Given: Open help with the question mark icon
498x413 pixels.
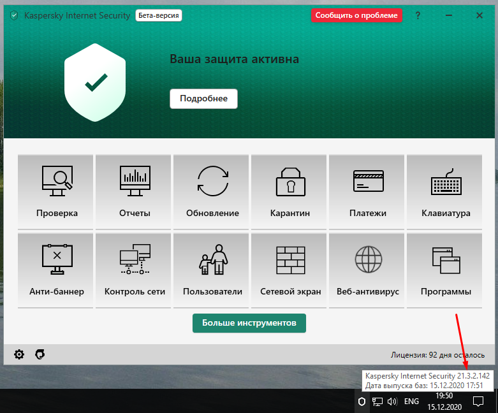Looking at the screenshot, I should point(418,15).
